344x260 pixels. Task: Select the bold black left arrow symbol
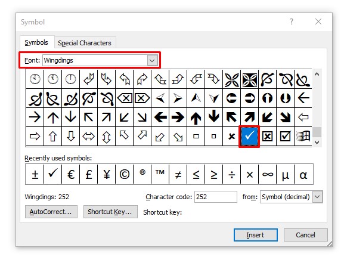tap(160, 117)
